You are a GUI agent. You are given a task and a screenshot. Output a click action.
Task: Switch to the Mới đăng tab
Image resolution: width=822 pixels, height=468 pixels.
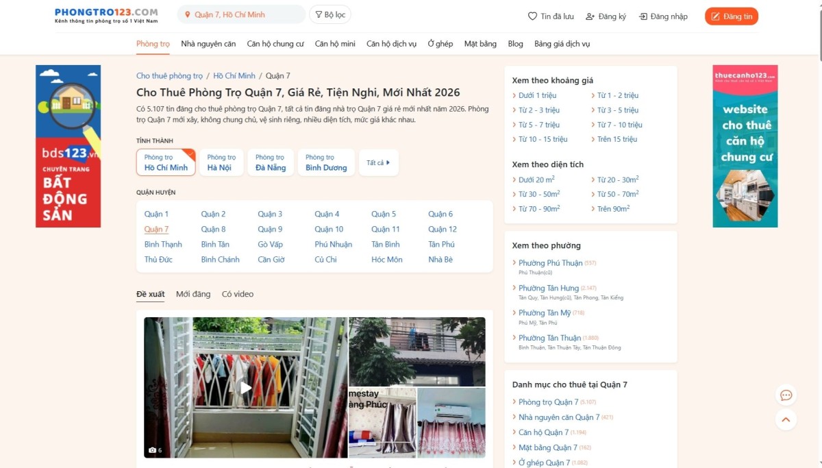pyautogui.click(x=193, y=294)
